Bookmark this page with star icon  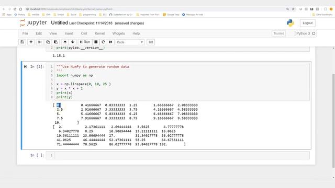pyautogui.click(x=293, y=9)
